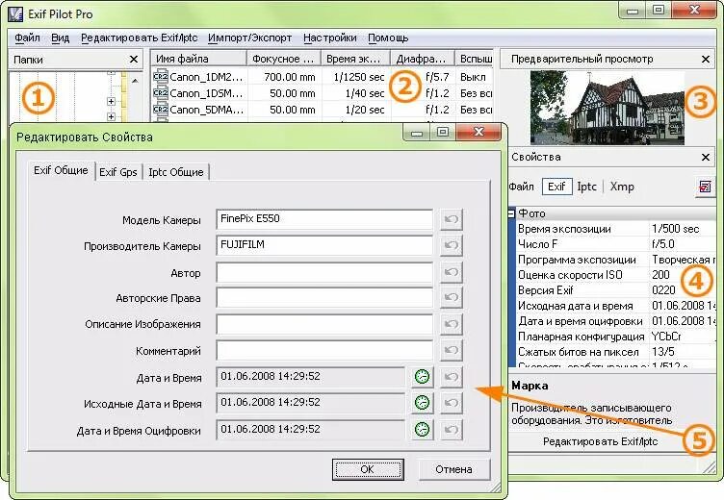Image resolution: width=724 pixels, height=500 pixels.
Task: Collapse the Фото property group
Action: pyautogui.click(x=511, y=213)
